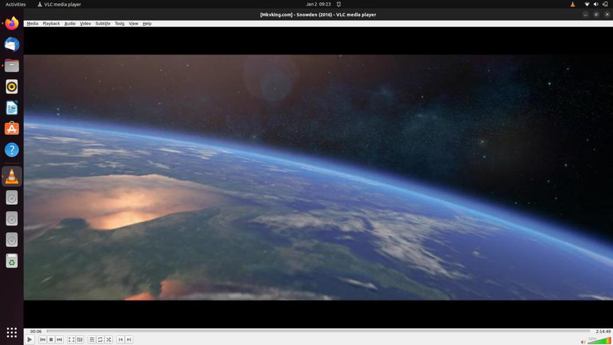Open the Media menu
Viewport: 613px width, 345px height.
coord(32,23)
